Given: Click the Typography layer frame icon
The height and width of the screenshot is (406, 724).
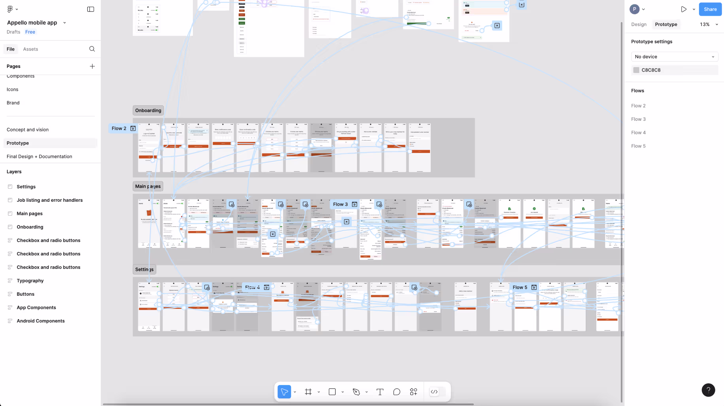Looking at the screenshot, I should pos(10,280).
